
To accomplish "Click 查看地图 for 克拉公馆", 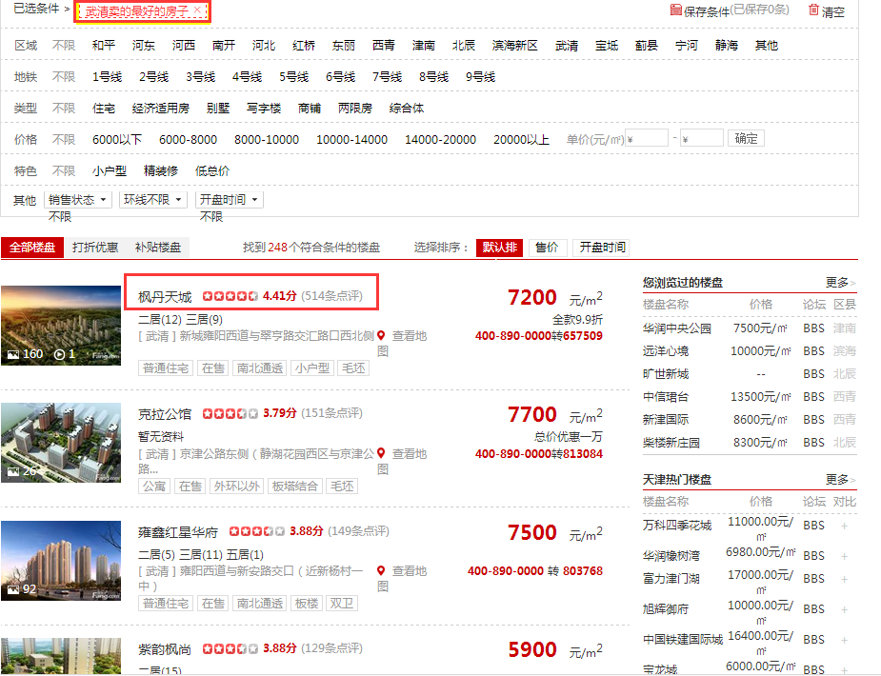I will (x=402, y=461).
